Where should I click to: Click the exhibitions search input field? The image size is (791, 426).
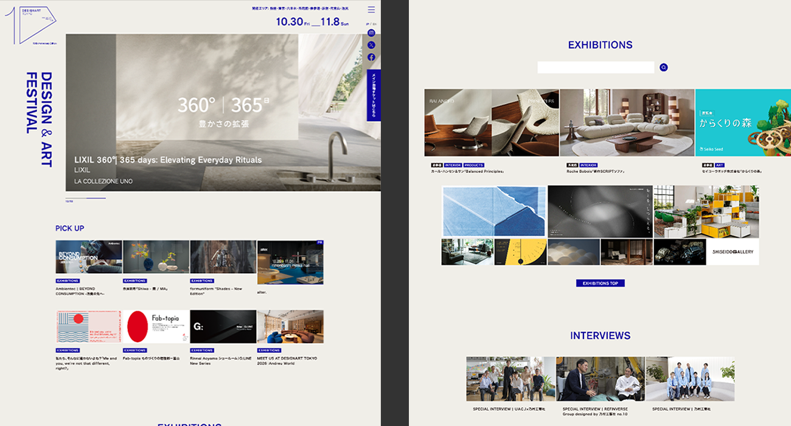(x=596, y=68)
